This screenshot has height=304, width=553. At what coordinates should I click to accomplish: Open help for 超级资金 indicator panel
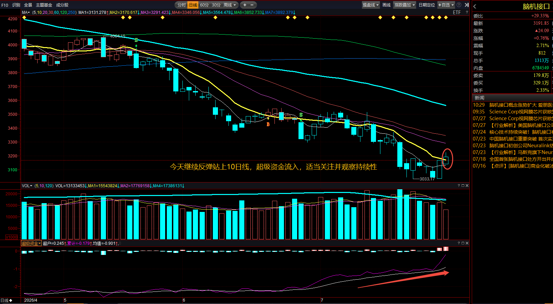[x=459, y=243]
